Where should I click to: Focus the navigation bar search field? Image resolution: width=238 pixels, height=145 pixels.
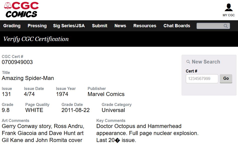(x=213, y=26)
